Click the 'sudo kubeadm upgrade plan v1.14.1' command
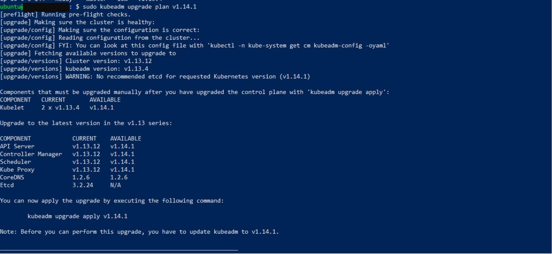 pos(139,7)
